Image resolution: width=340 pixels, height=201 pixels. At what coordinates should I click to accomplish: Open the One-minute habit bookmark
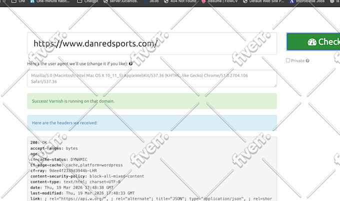(50, 1)
